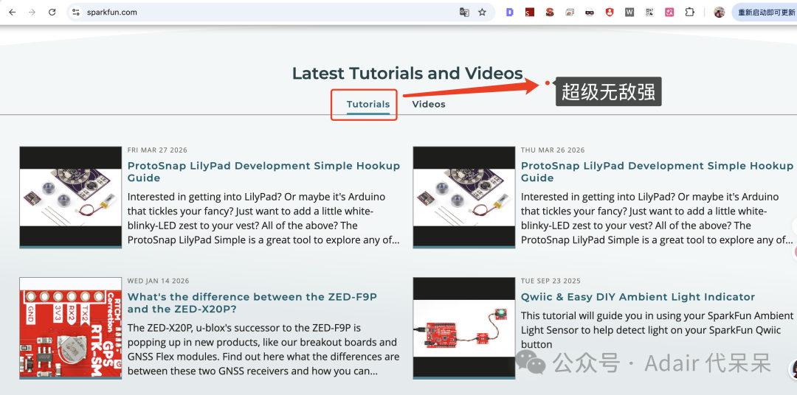Click the browser forward arrow
Screen dimensions: 797x395
[x=32, y=13]
